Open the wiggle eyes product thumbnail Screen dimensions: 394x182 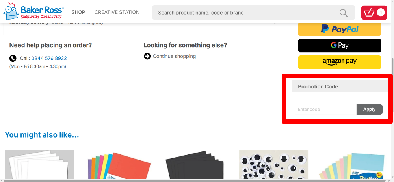273,165
